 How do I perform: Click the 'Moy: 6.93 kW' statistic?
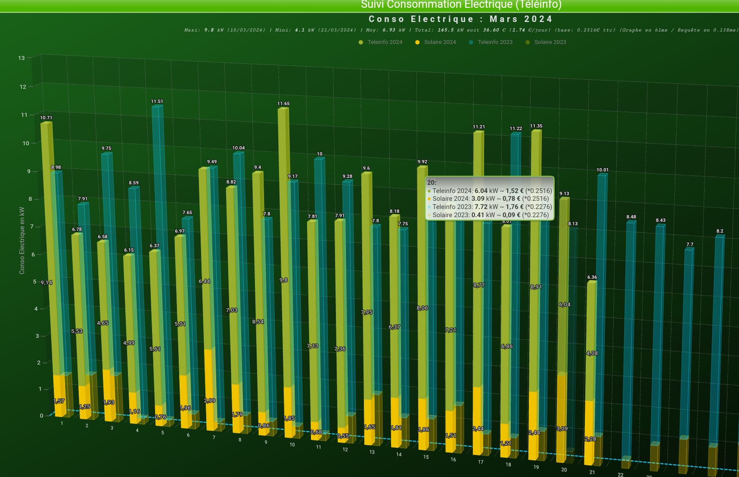[385, 30]
